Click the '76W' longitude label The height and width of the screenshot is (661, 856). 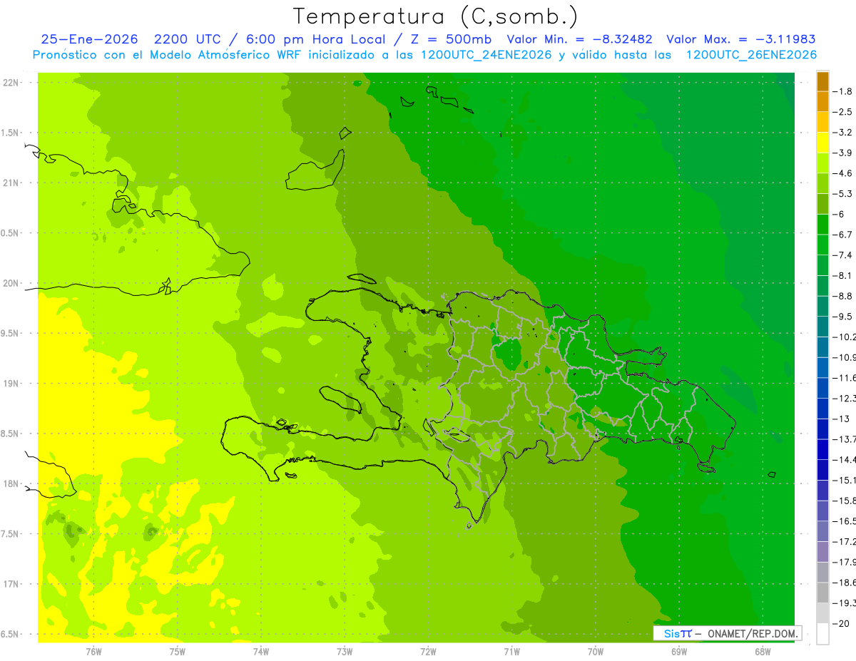(x=93, y=651)
